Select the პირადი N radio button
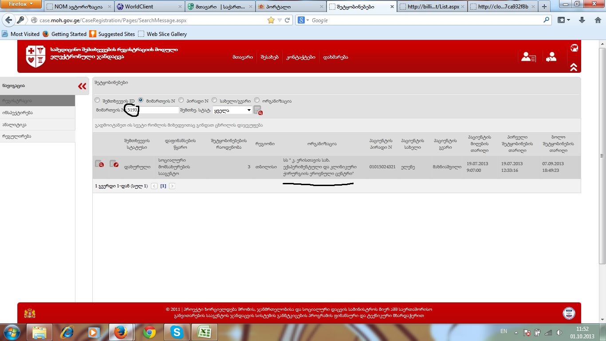Image resolution: width=606 pixels, height=341 pixels. point(181,100)
